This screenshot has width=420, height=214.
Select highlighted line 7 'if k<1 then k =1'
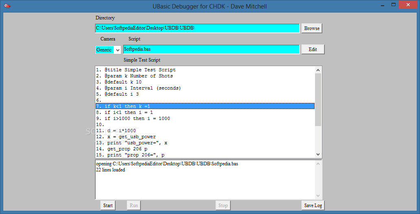(x=205, y=106)
